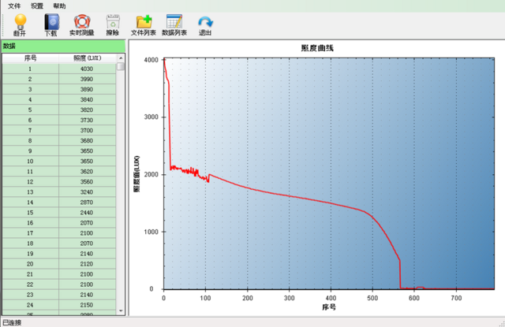This screenshot has width=505, height=327.
Task: Click the data table scrollbar thumb
Action: [121, 67]
